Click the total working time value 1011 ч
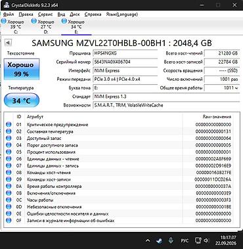 coord(222,88)
